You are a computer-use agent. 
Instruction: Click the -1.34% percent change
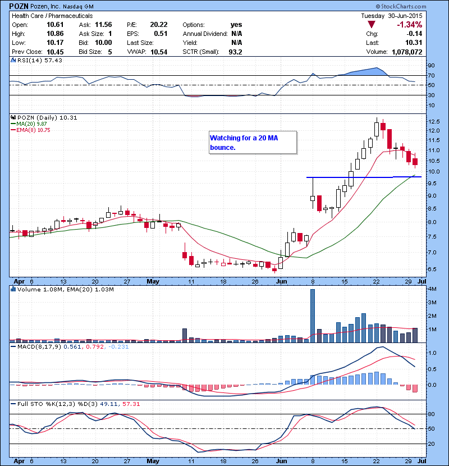410,25
